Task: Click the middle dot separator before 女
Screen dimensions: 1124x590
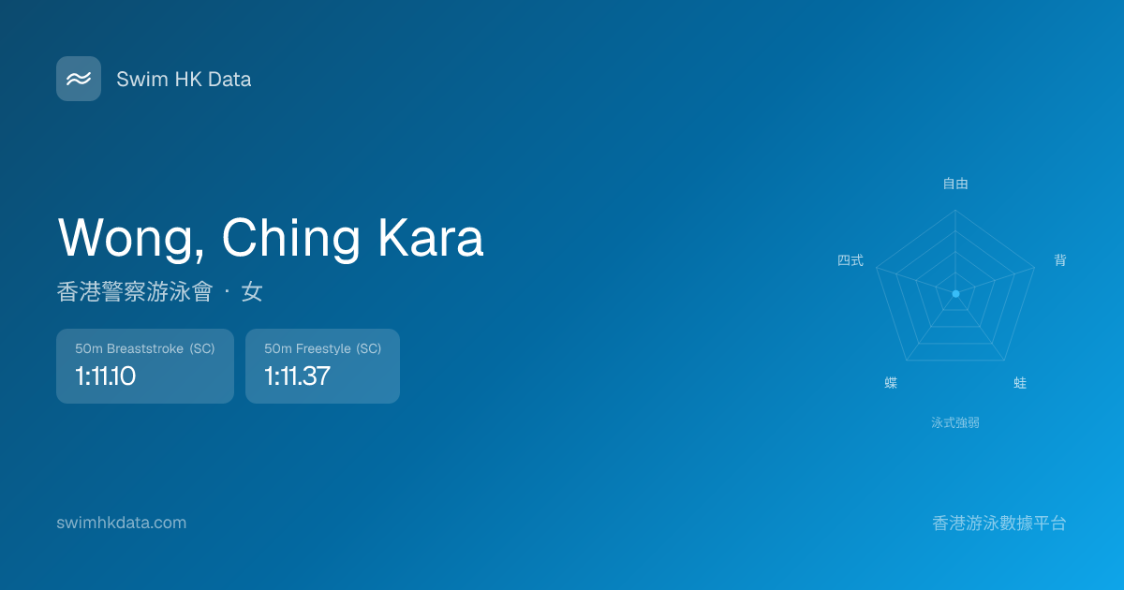Action: click(x=228, y=292)
